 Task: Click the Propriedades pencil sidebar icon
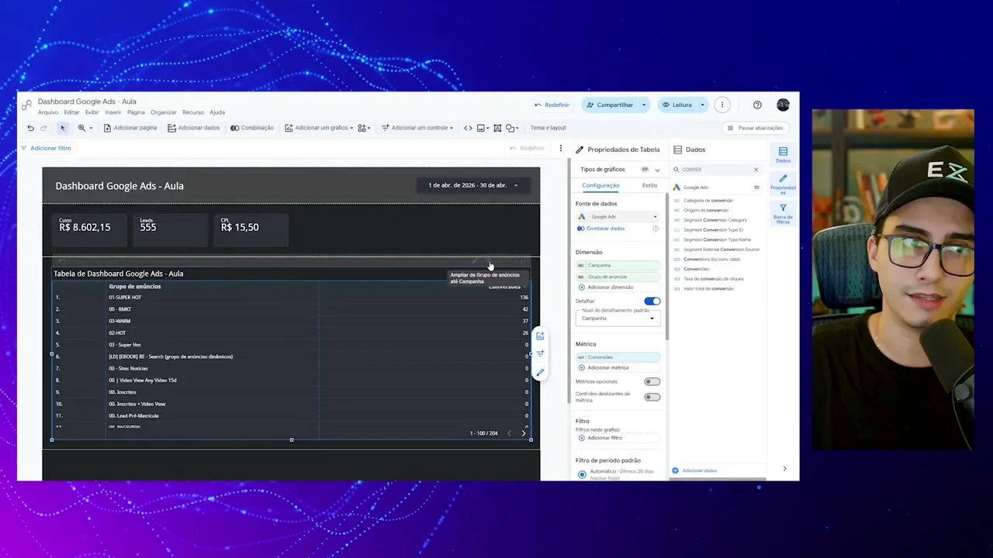click(783, 184)
